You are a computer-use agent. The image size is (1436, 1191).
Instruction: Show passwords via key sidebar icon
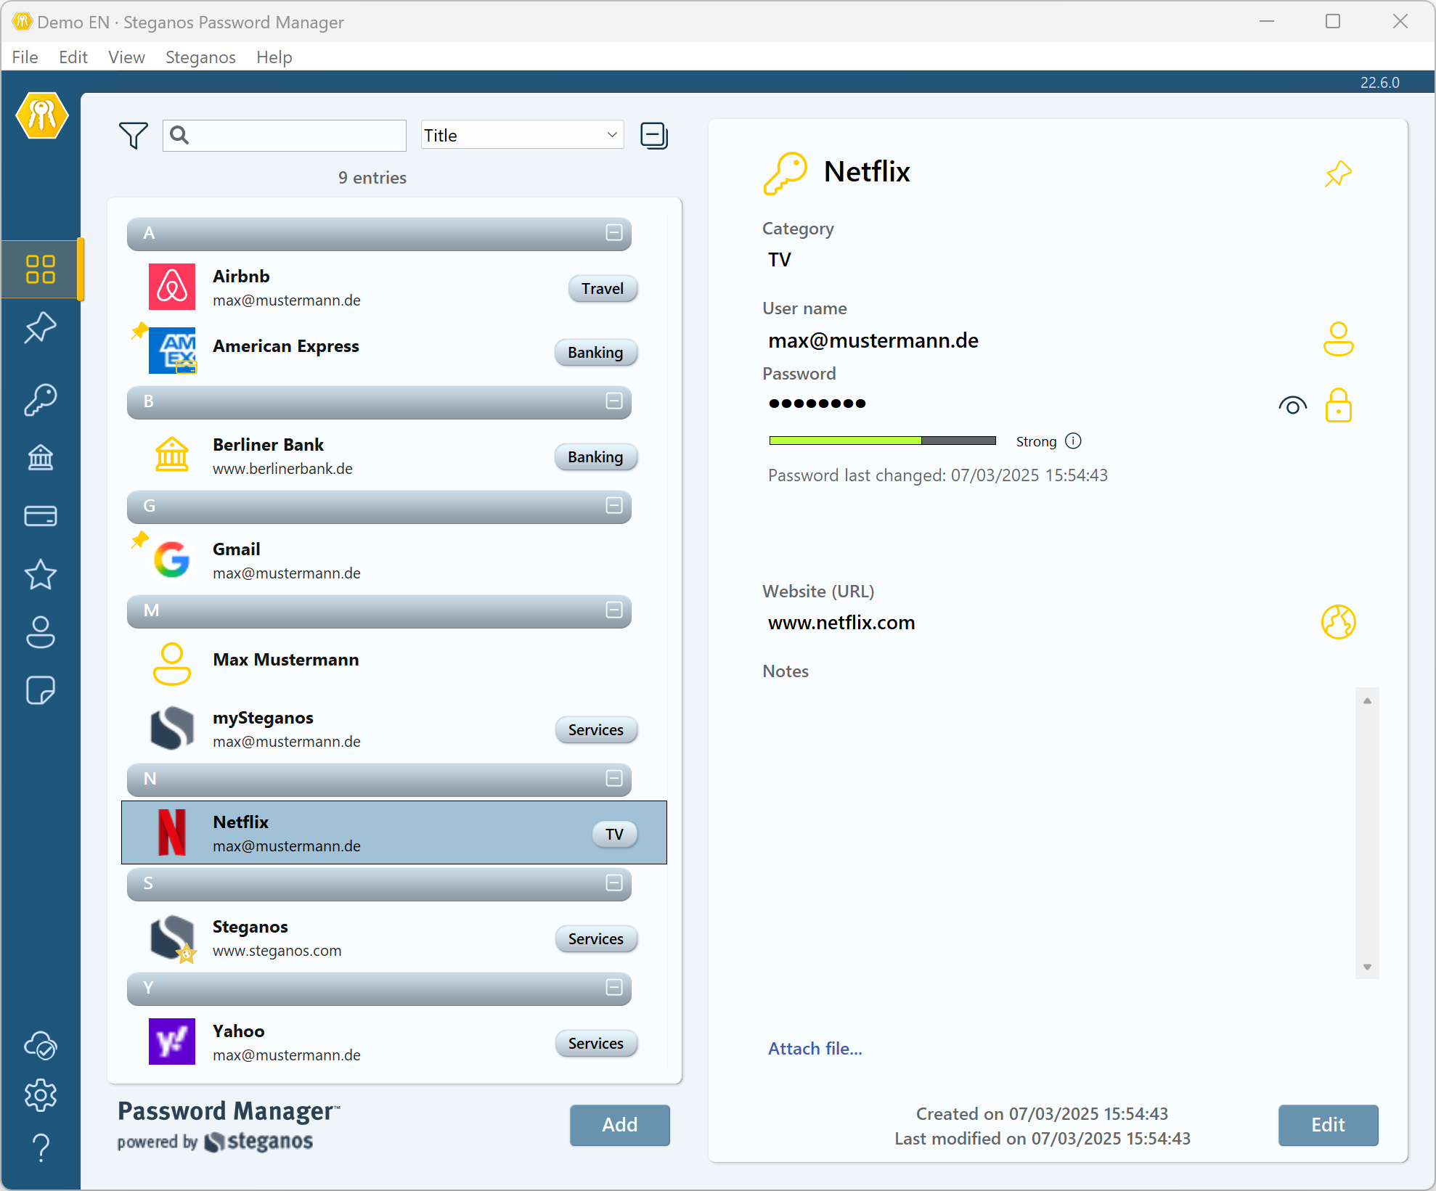(x=41, y=399)
